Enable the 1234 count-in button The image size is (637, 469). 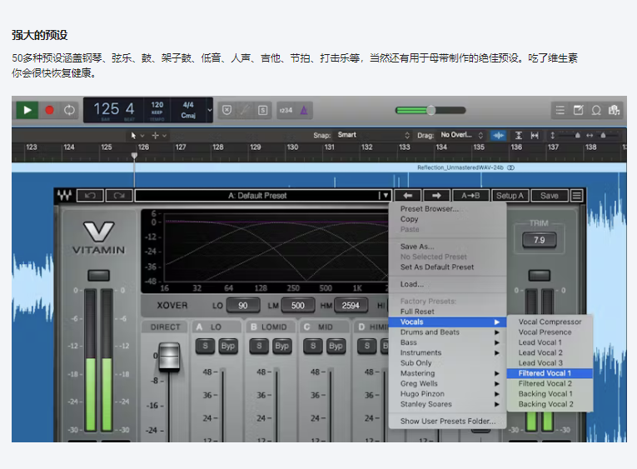tap(286, 110)
